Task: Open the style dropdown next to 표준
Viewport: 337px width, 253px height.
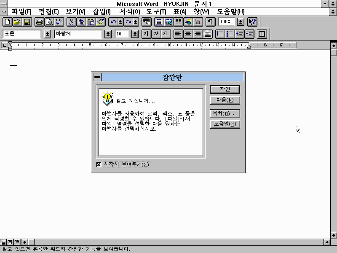Action: 47,34
